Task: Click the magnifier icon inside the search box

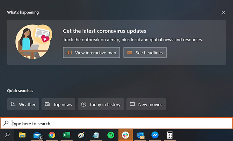Action: [x=6, y=123]
